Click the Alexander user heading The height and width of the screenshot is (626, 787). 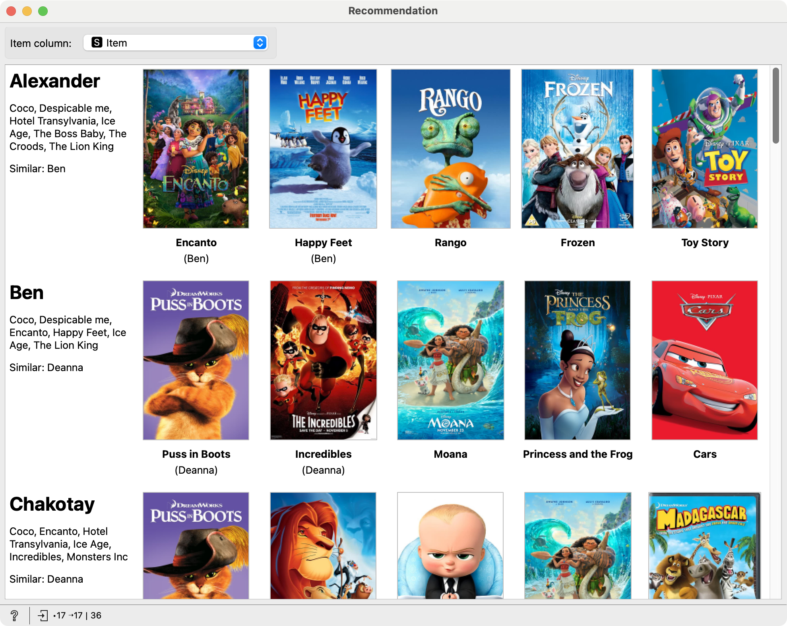point(55,81)
